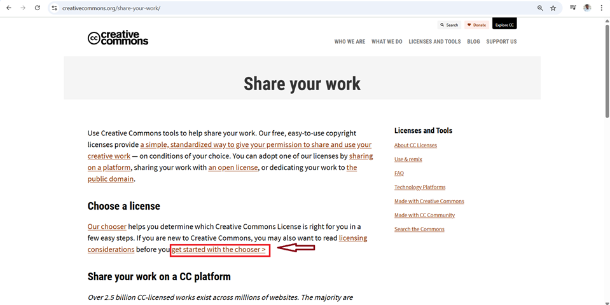
Task: Open the 'an open license' link
Action: click(233, 168)
